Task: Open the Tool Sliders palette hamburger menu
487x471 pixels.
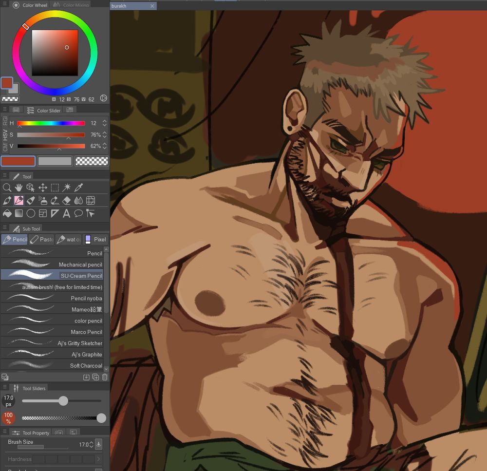Action: tap(5, 387)
